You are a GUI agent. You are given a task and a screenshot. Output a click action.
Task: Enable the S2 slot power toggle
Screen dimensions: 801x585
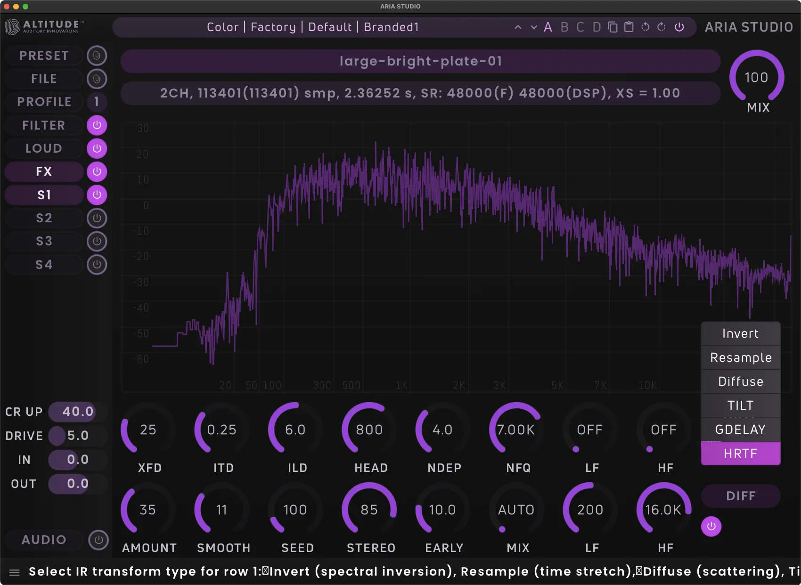97,218
